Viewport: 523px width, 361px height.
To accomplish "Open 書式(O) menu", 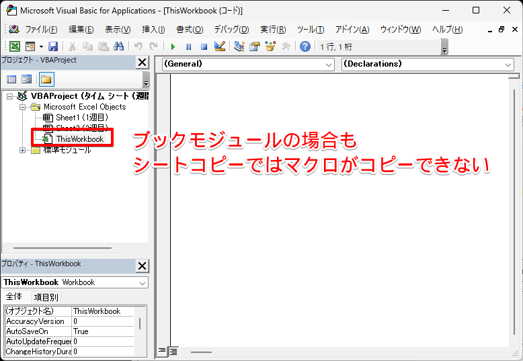I will (190, 30).
